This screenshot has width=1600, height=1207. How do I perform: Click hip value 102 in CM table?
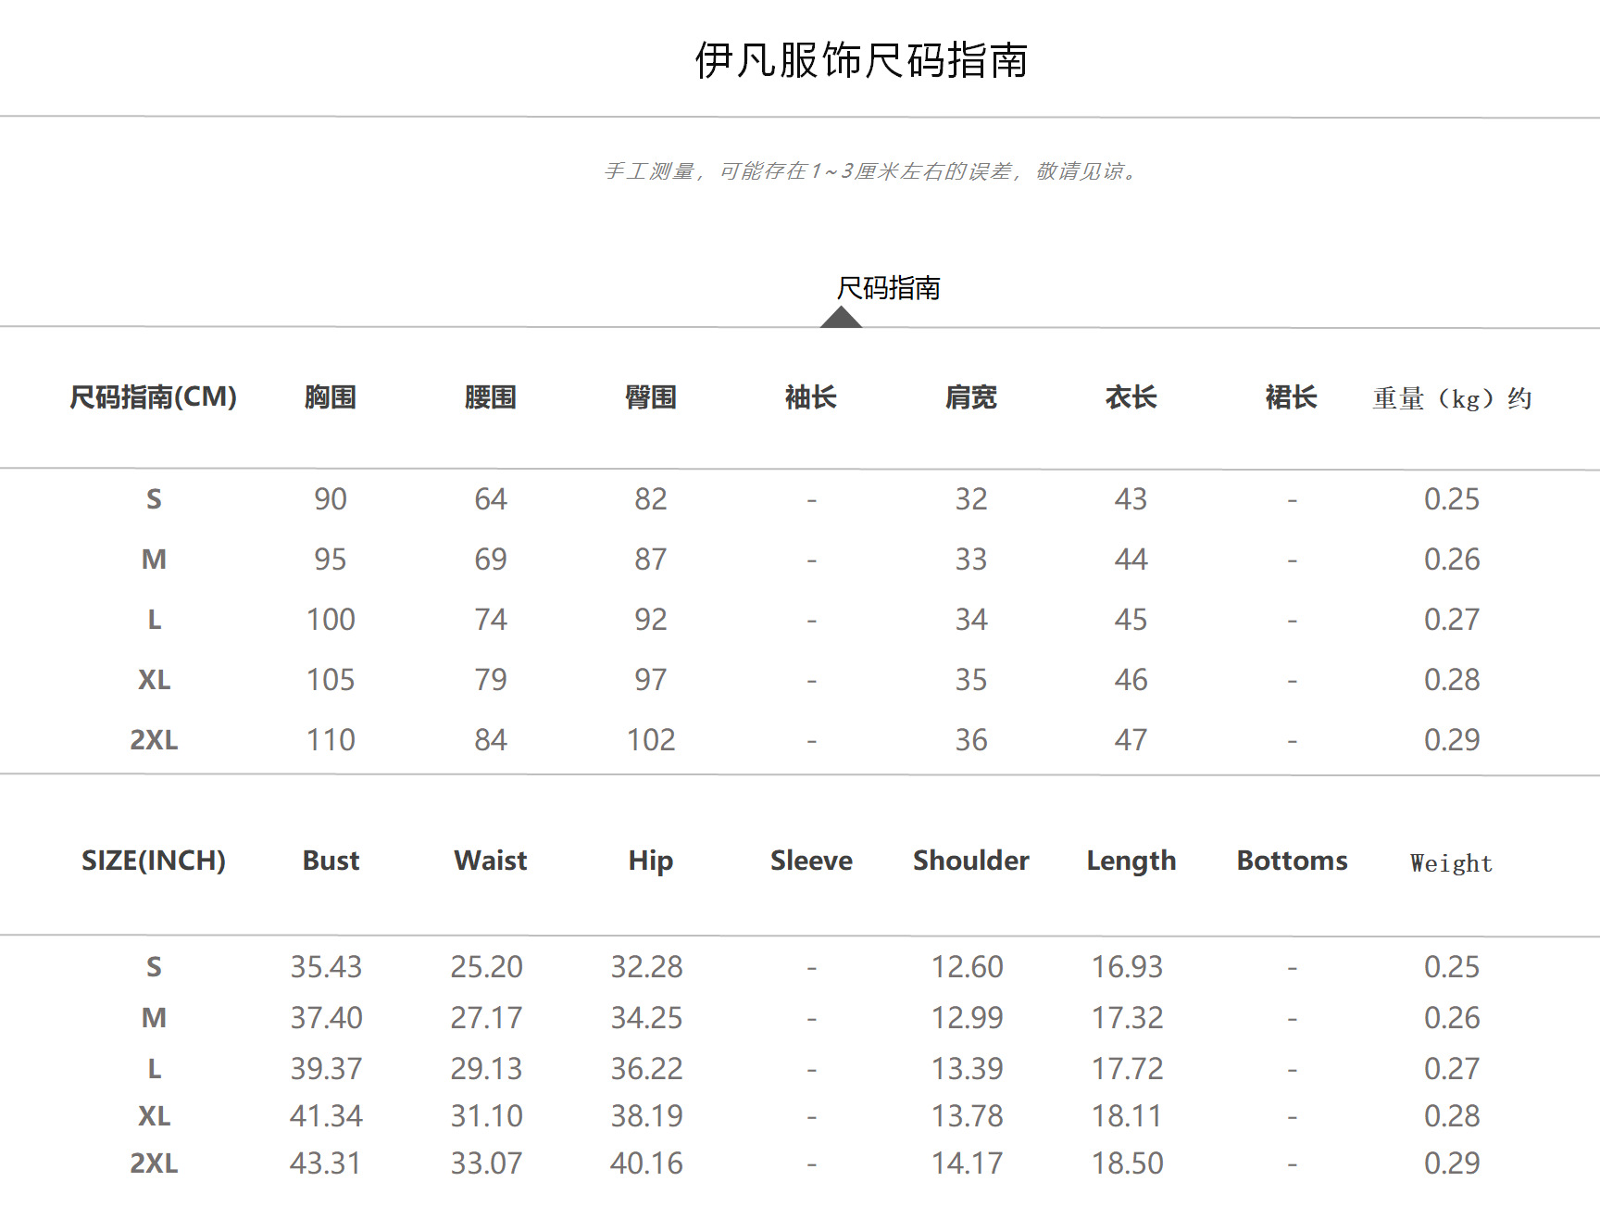[651, 740]
